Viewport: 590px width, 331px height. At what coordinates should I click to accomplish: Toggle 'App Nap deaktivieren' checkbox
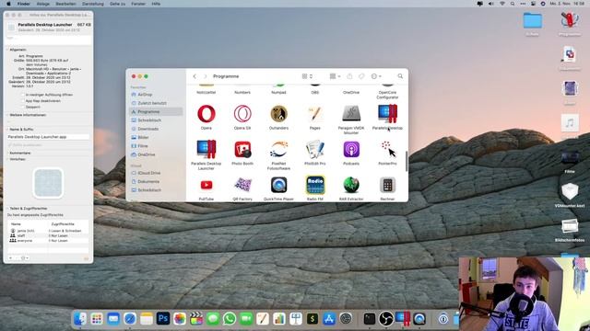pos(23,101)
